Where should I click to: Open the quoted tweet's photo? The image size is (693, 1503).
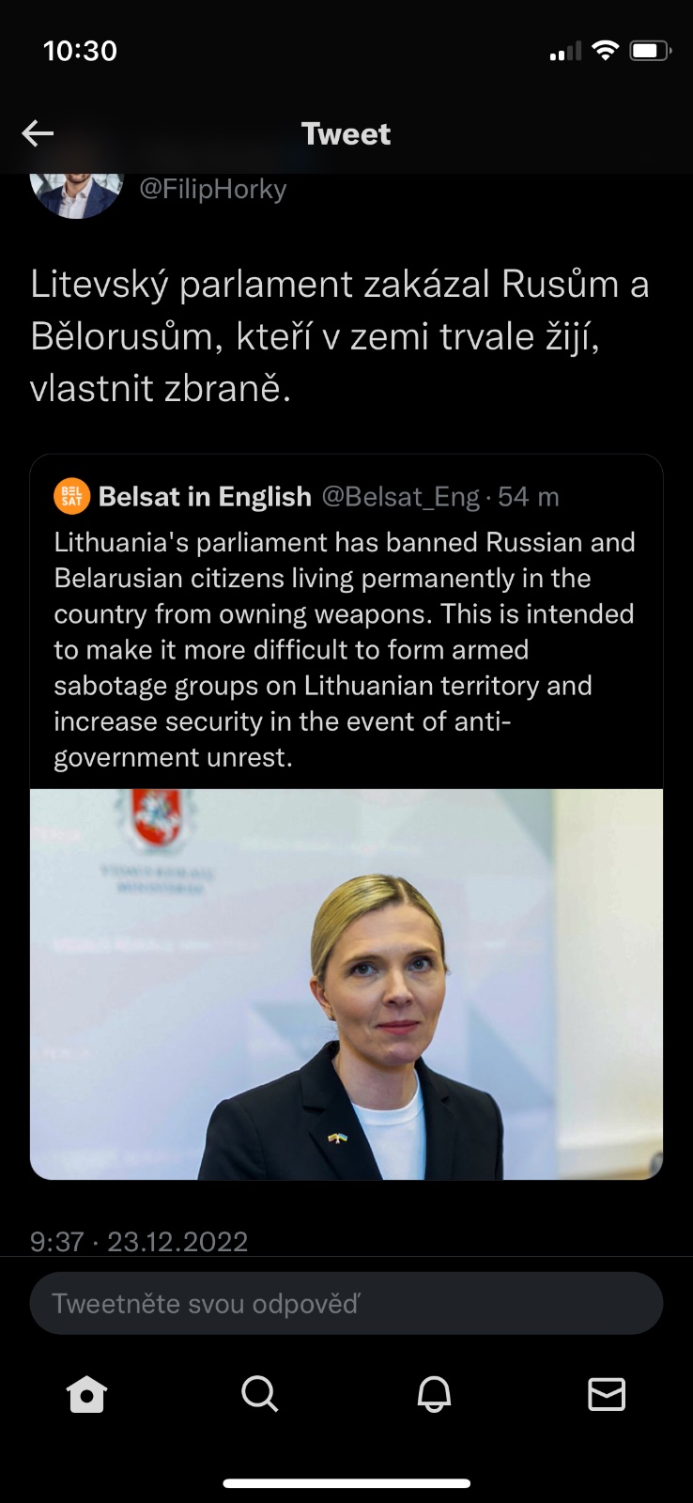[346, 984]
